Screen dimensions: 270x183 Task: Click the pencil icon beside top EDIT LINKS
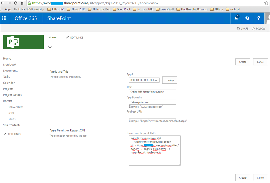[67, 37]
